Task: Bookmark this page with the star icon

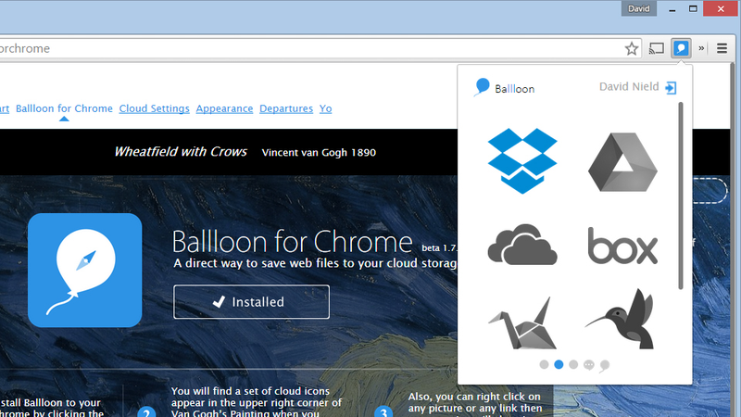Action: pyautogui.click(x=632, y=48)
